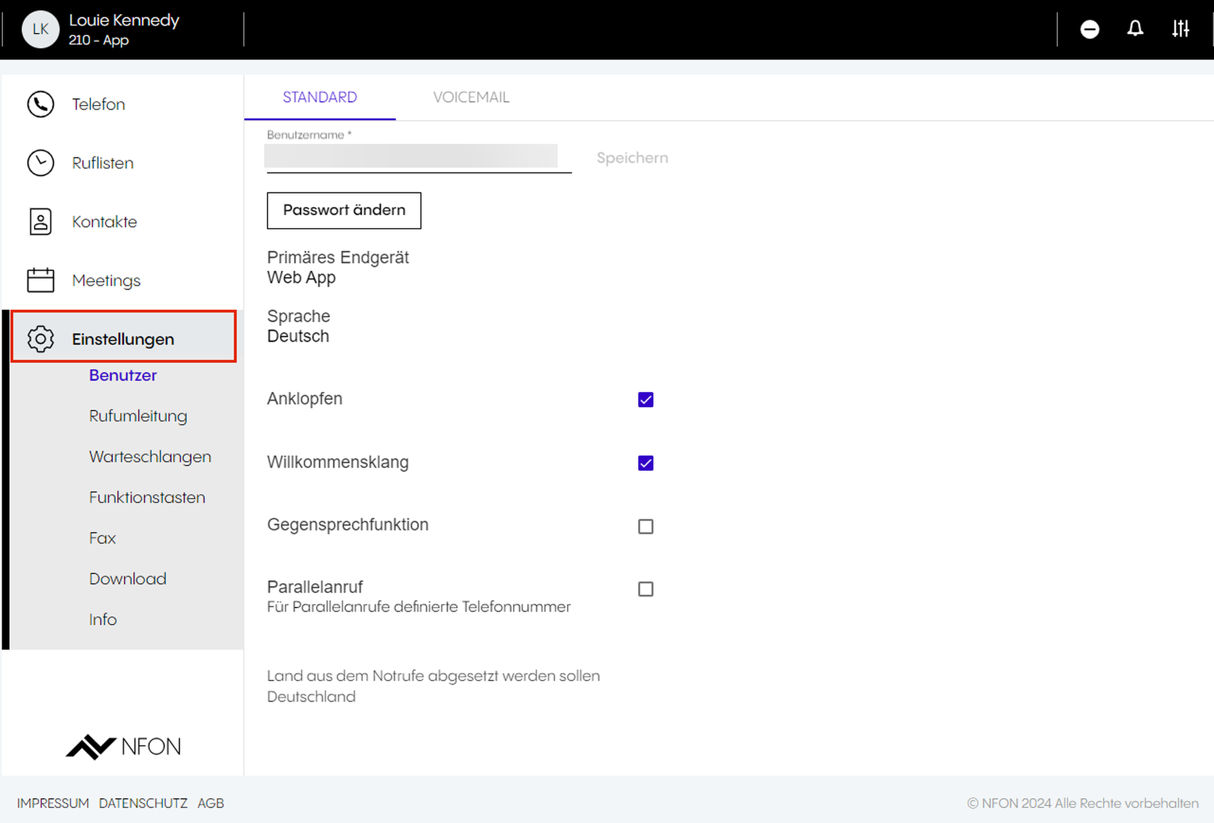
Task: Click the Benutzername input field
Action: click(x=411, y=157)
